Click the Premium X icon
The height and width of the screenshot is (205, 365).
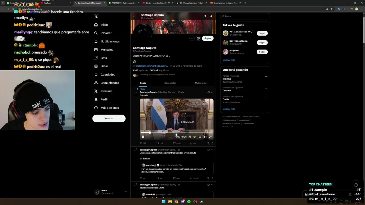[x=96, y=91]
